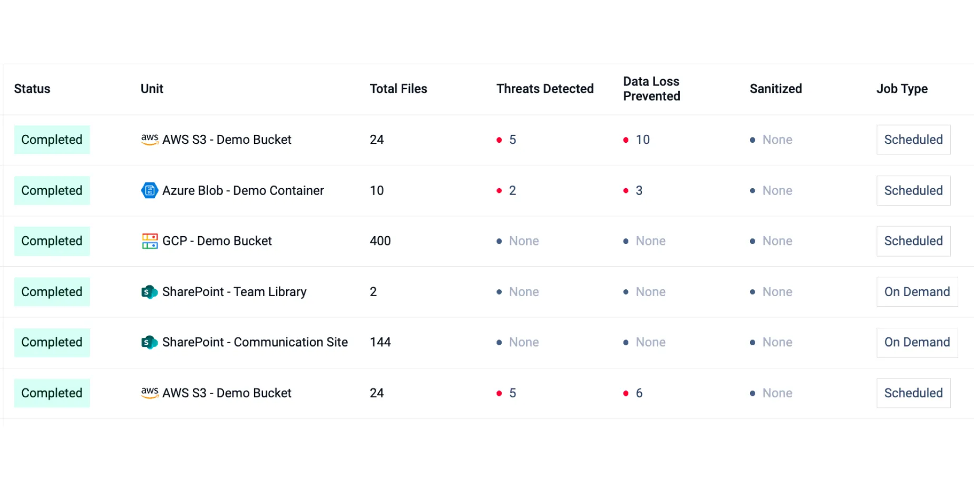974x487 pixels.
Task: Open Azure Blob - Demo Container unit
Action: (x=243, y=190)
